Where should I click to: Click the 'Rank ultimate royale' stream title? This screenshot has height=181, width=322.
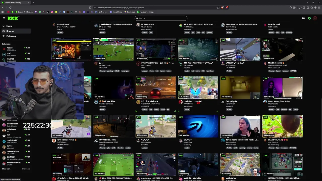(x=66, y=140)
